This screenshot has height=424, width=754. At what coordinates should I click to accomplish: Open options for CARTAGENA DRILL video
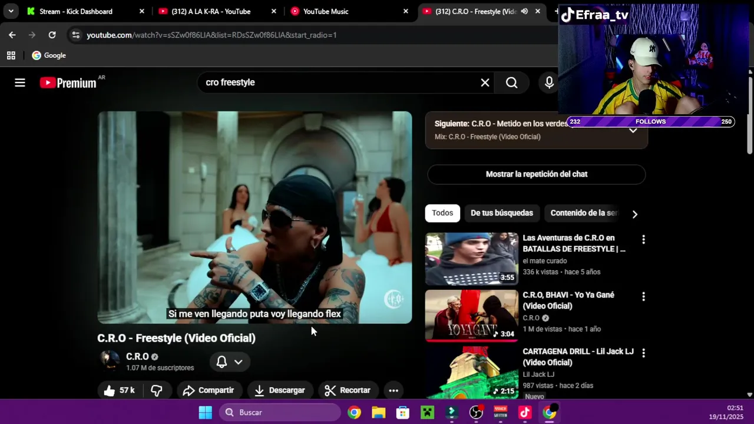pos(643,353)
